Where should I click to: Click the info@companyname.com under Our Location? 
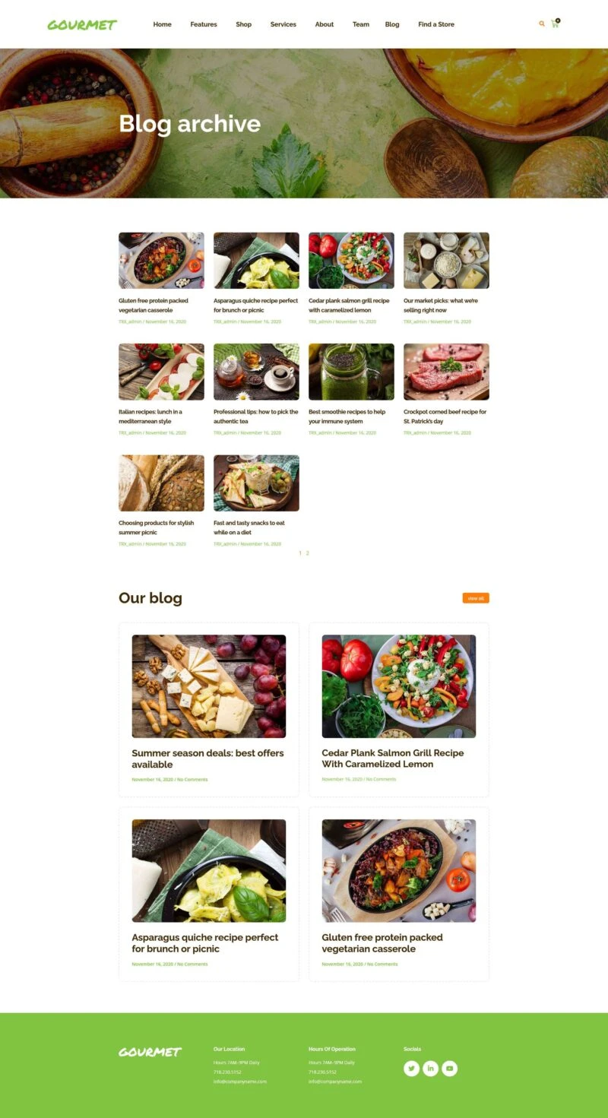[x=240, y=1082]
